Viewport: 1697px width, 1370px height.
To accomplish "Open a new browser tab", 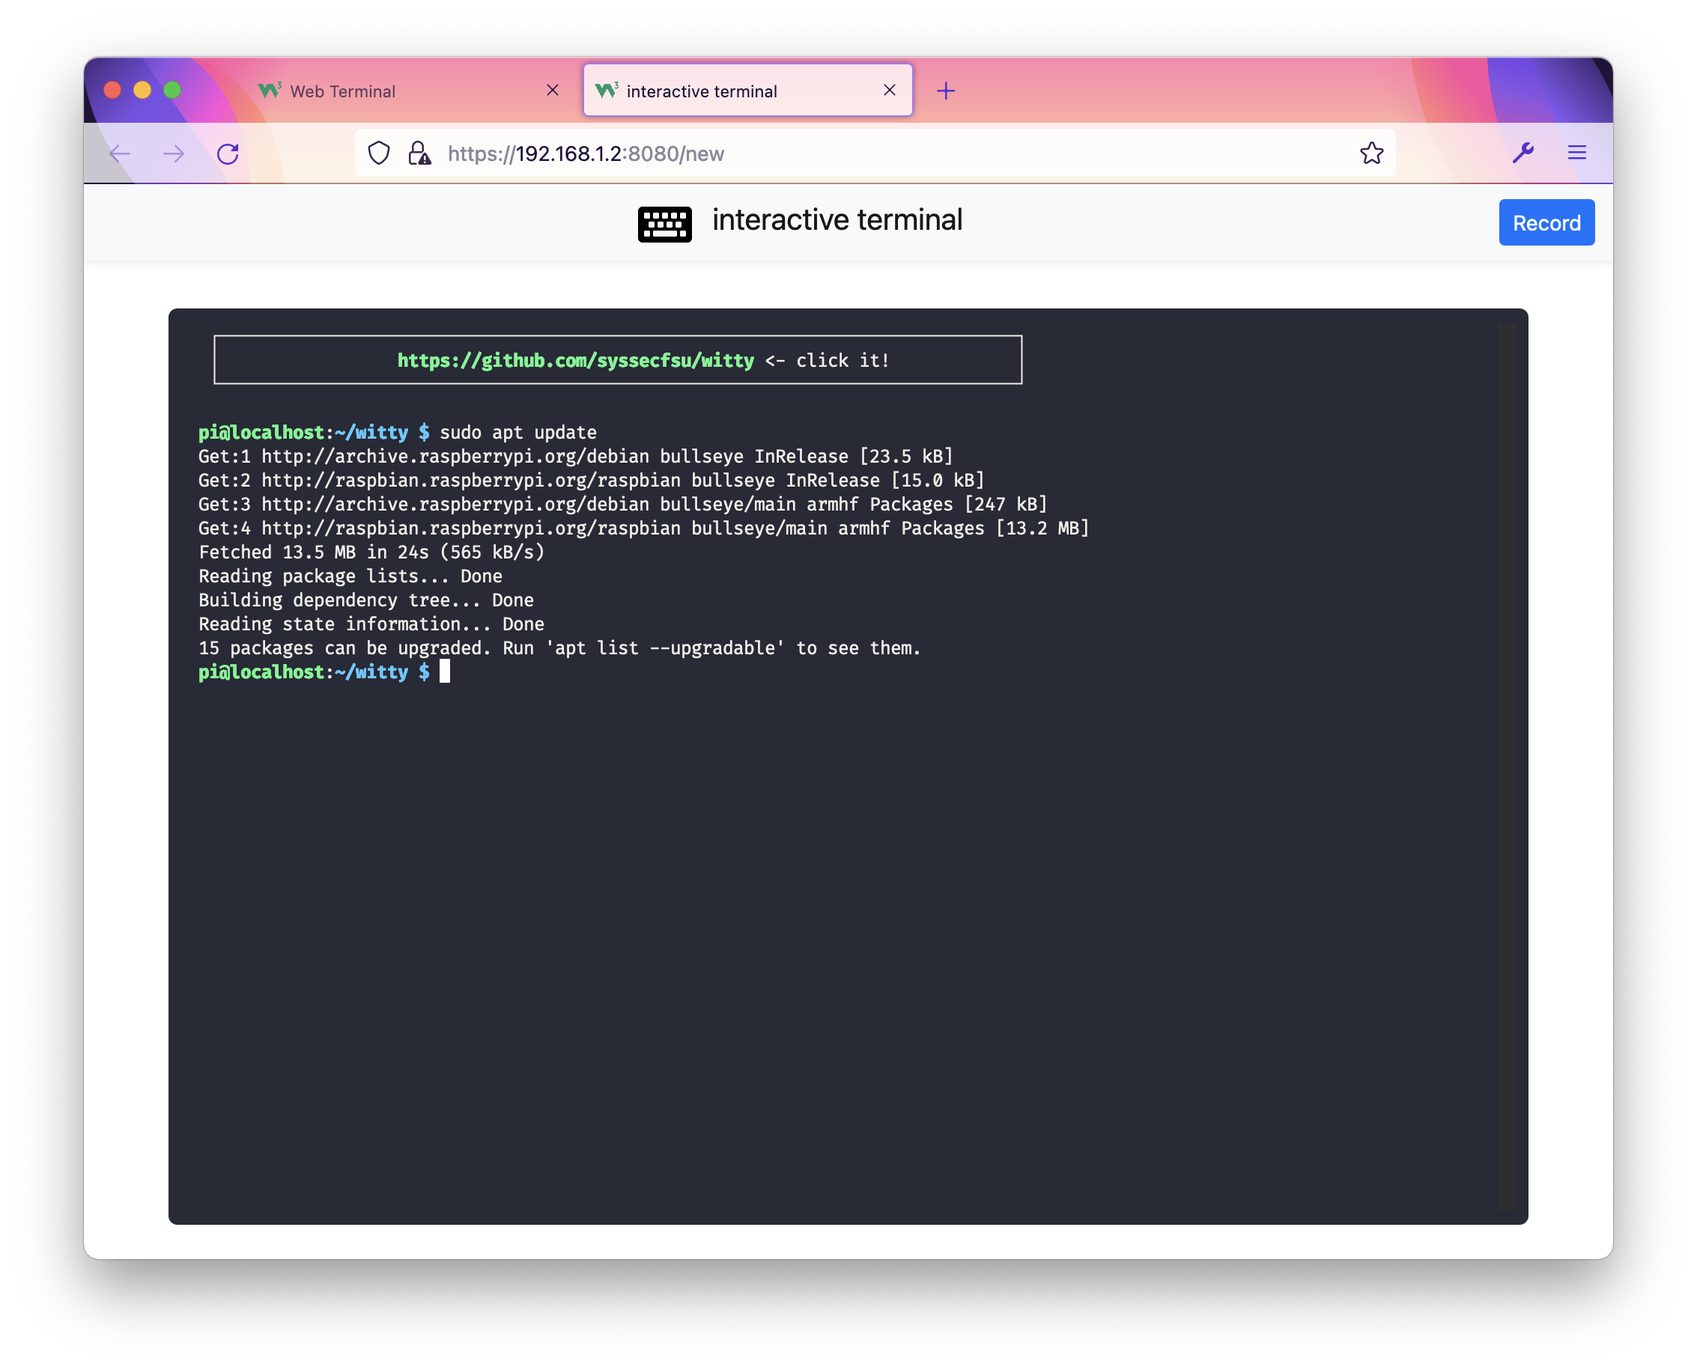I will click(x=945, y=91).
